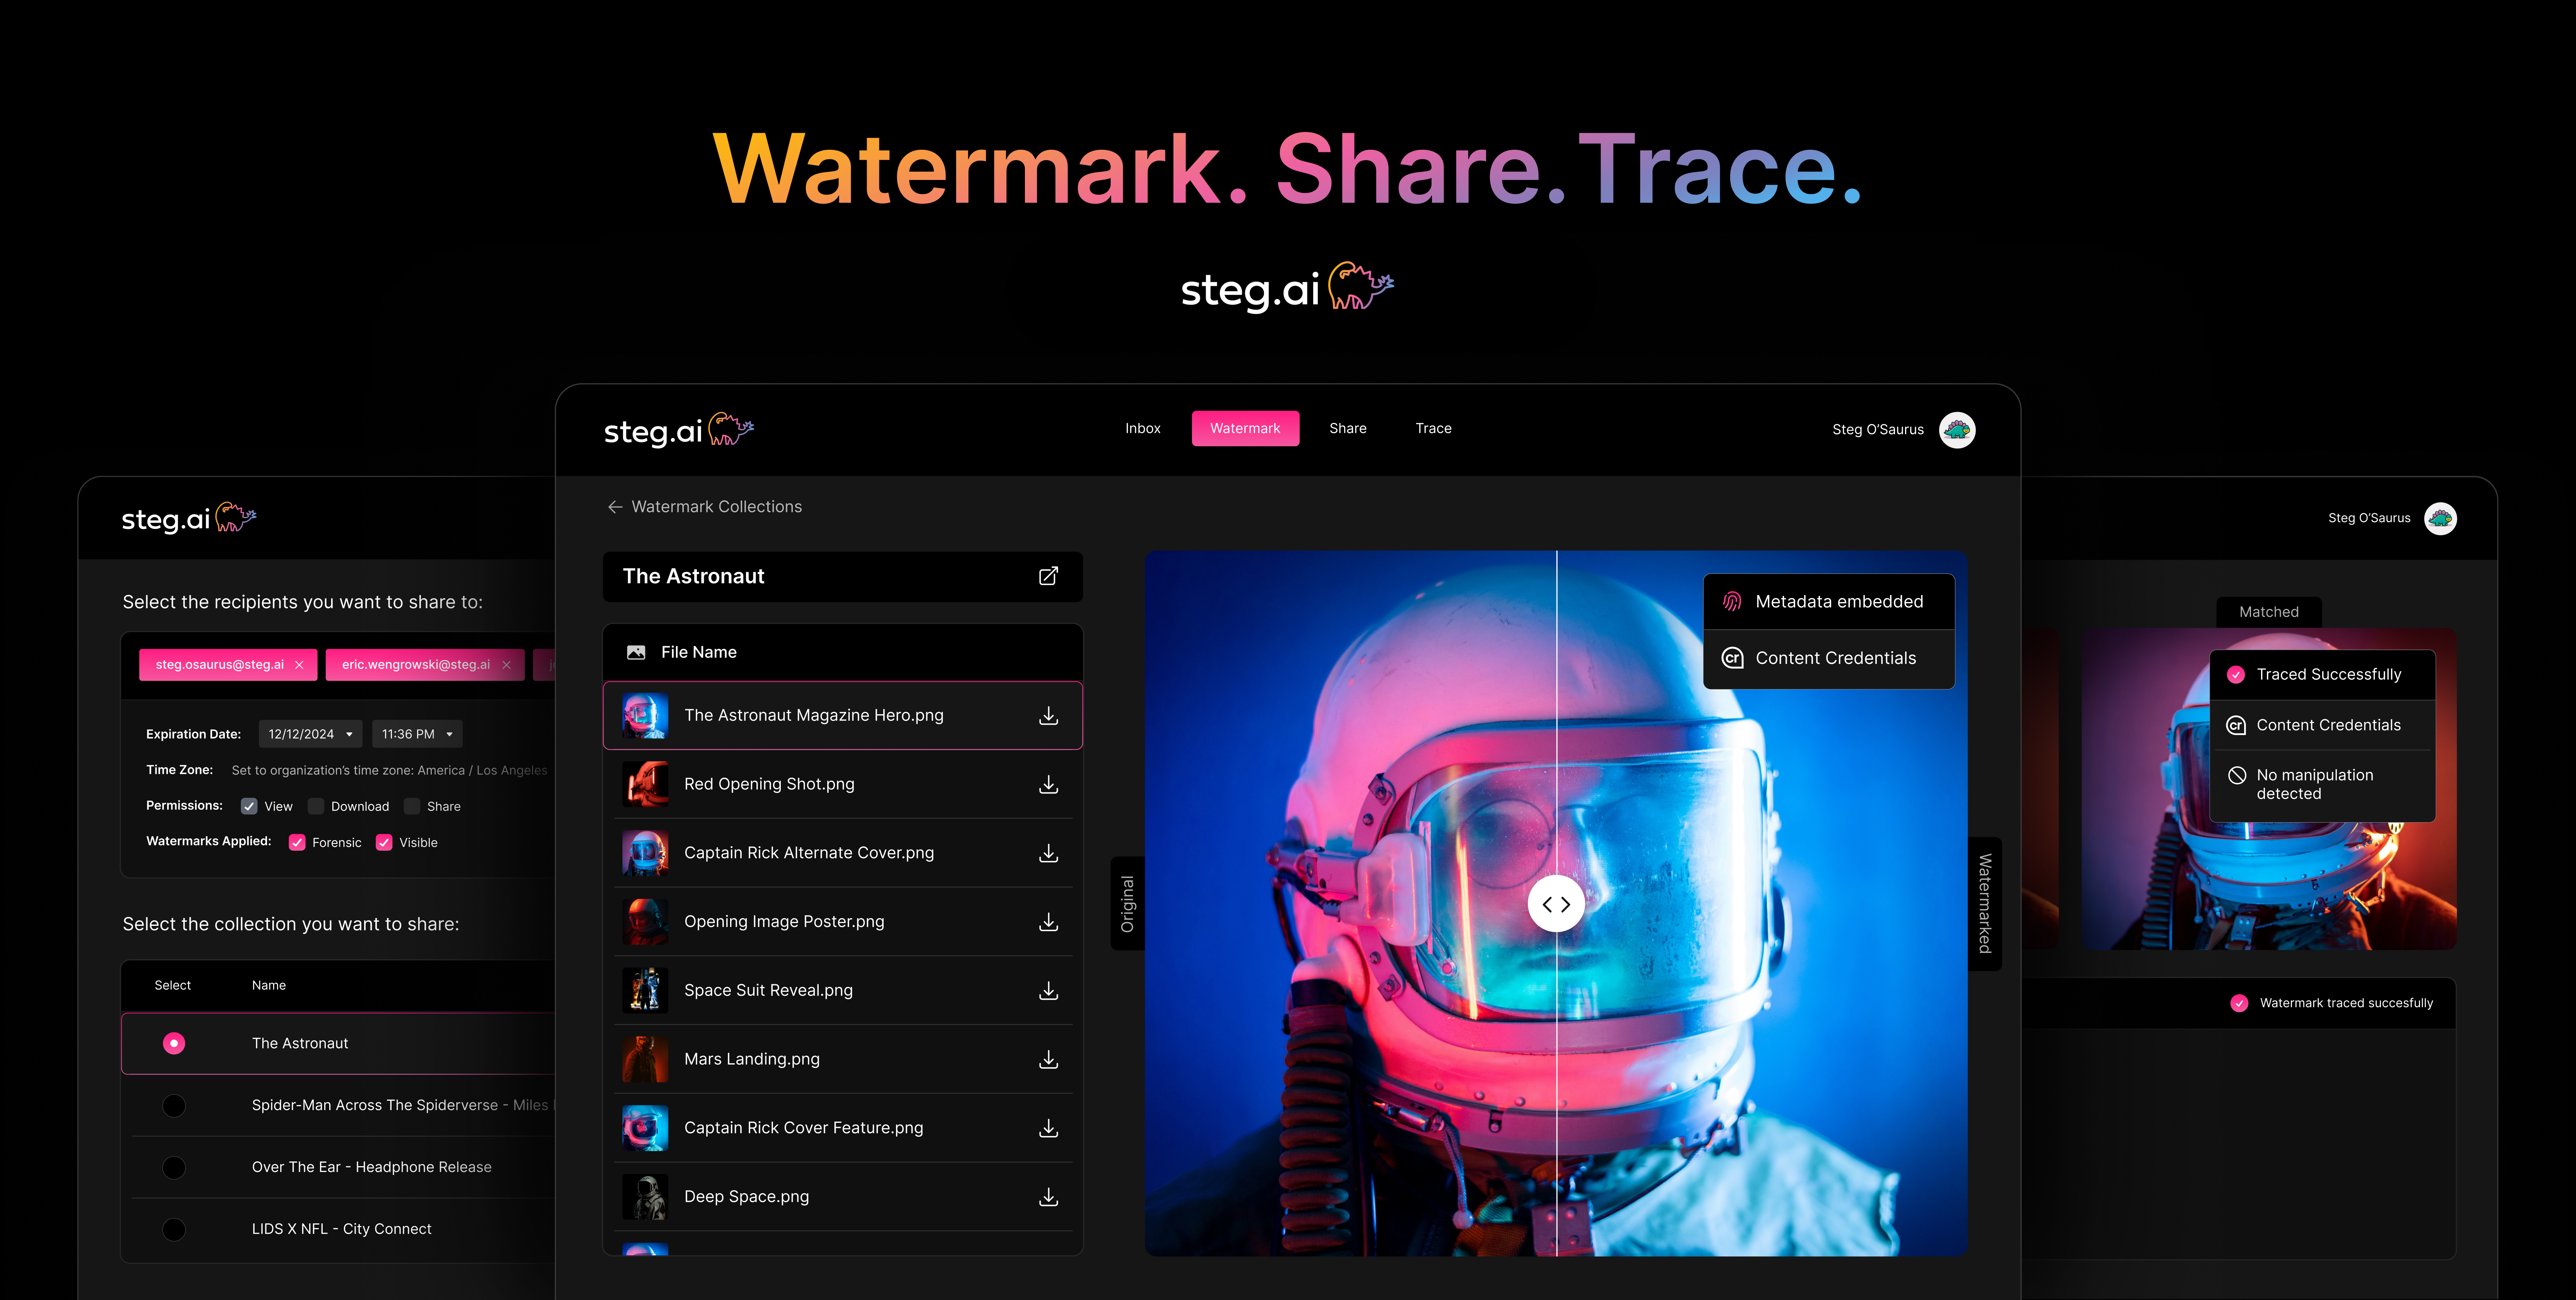Select The Astronaut collection radio button
The height and width of the screenshot is (1300, 2576).
pyautogui.click(x=174, y=1043)
